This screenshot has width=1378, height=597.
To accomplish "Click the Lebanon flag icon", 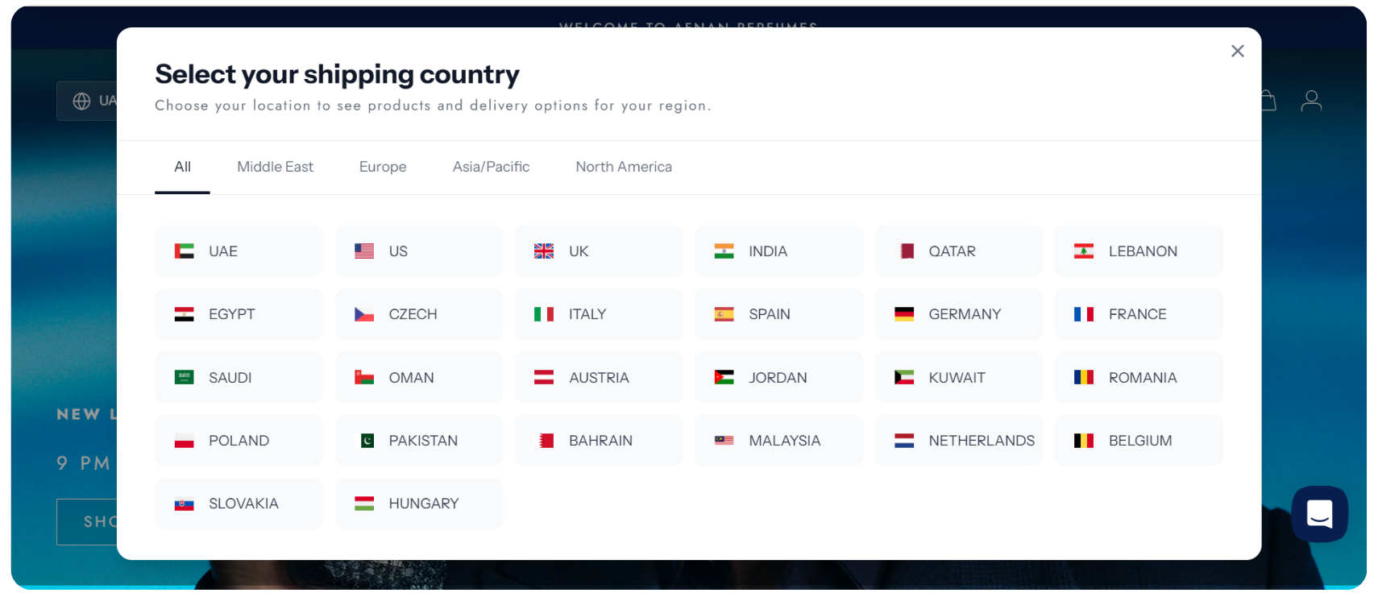I will click(1084, 251).
